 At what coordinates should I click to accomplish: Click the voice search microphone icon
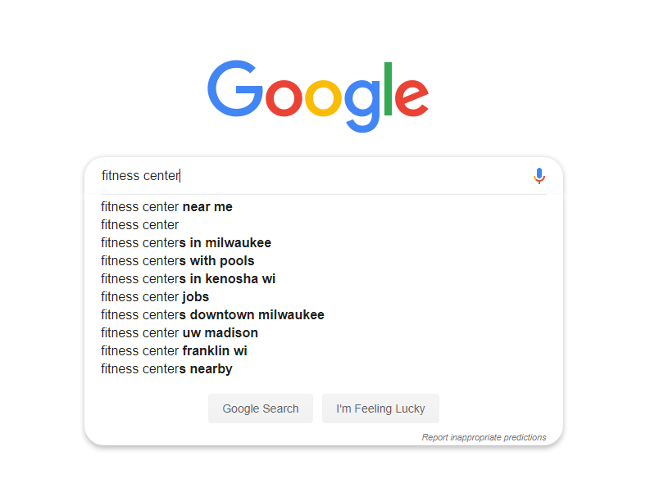coord(539,176)
